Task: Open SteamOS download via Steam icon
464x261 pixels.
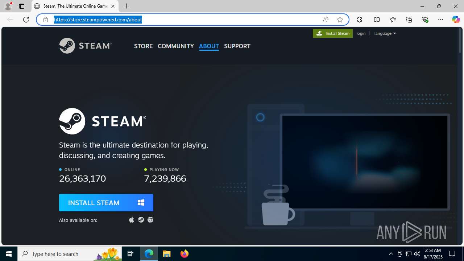Action: click(x=141, y=220)
